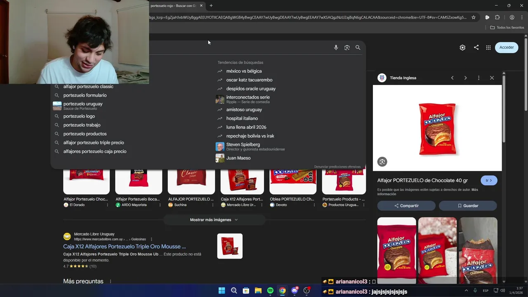528x297 pixels.
Task: Click the Ir button to visit page
Action: point(489,180)
